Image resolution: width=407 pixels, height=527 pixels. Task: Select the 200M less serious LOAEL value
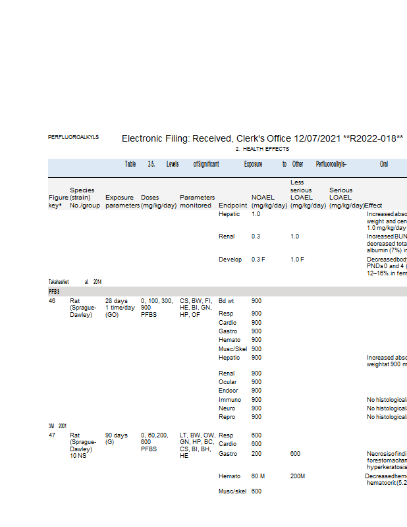[298, 476]
